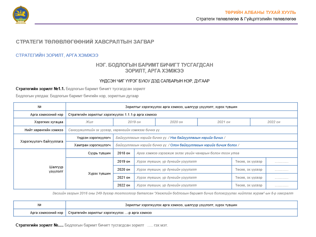Click the Арга хэмжээ хэрэгжиж эхлэх placeholder field
This screenshot has height=237, width=316.
(x=188, y=153)
